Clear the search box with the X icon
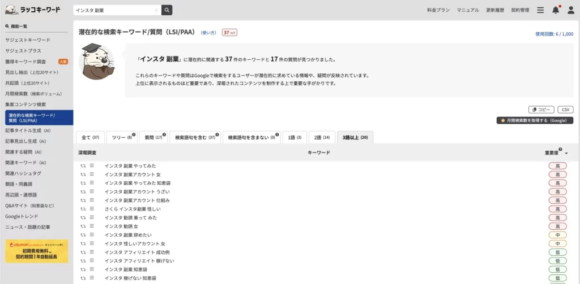 pyautogui.click(x=156, y=10)
